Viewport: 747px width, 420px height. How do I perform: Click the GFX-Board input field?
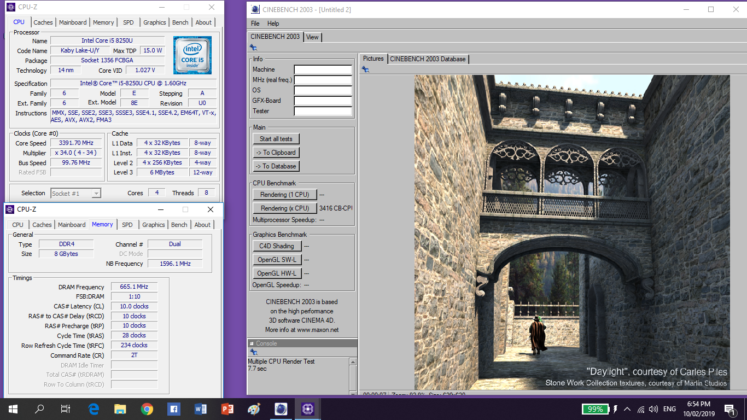(323, 101)
